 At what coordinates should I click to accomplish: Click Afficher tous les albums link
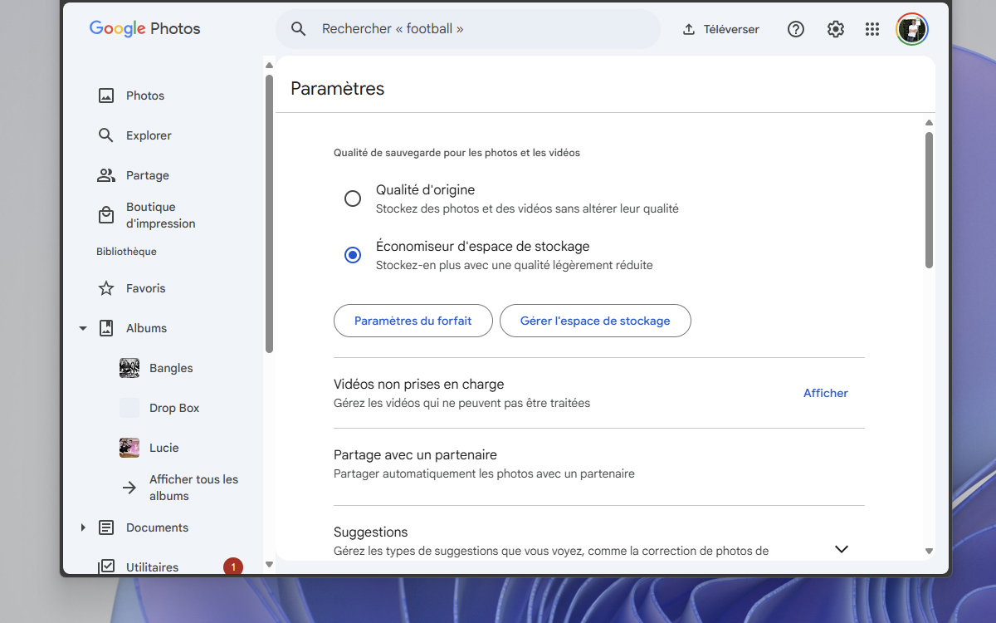tap(193, 488)
